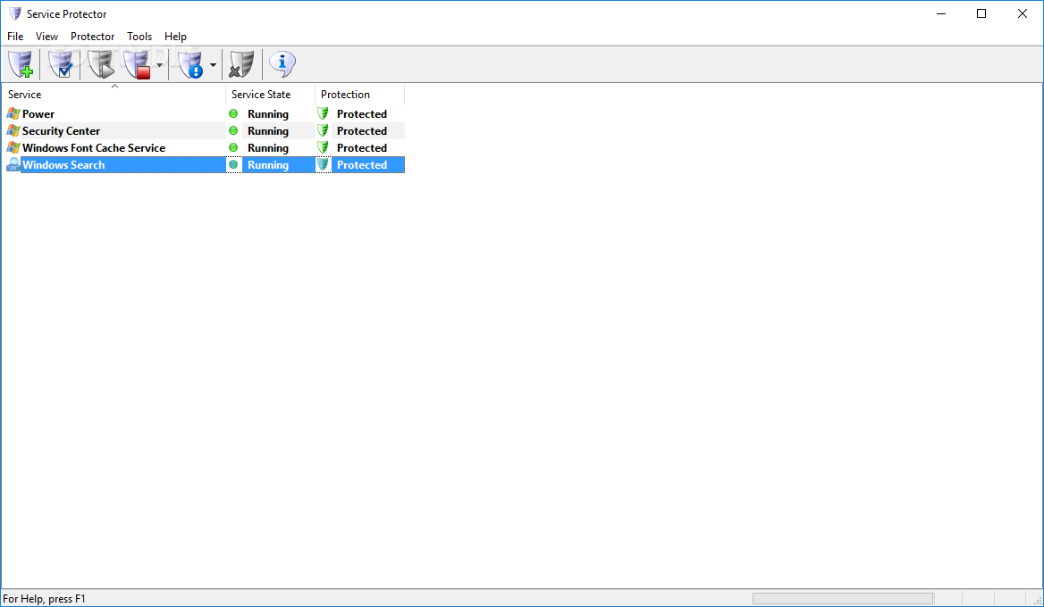Click the add service shield icon
Viewport: 1044px width, 607px height.
click(21, 64)
